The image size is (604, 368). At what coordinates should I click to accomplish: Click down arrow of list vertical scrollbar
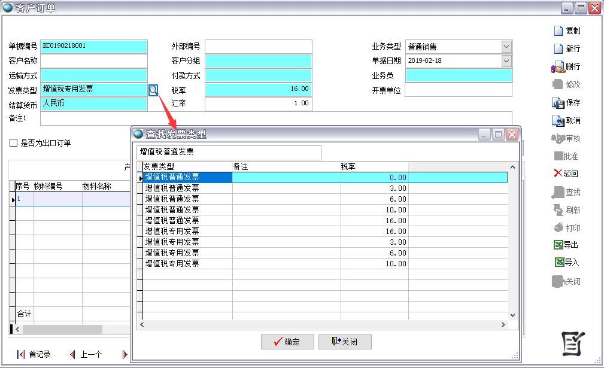512,315
